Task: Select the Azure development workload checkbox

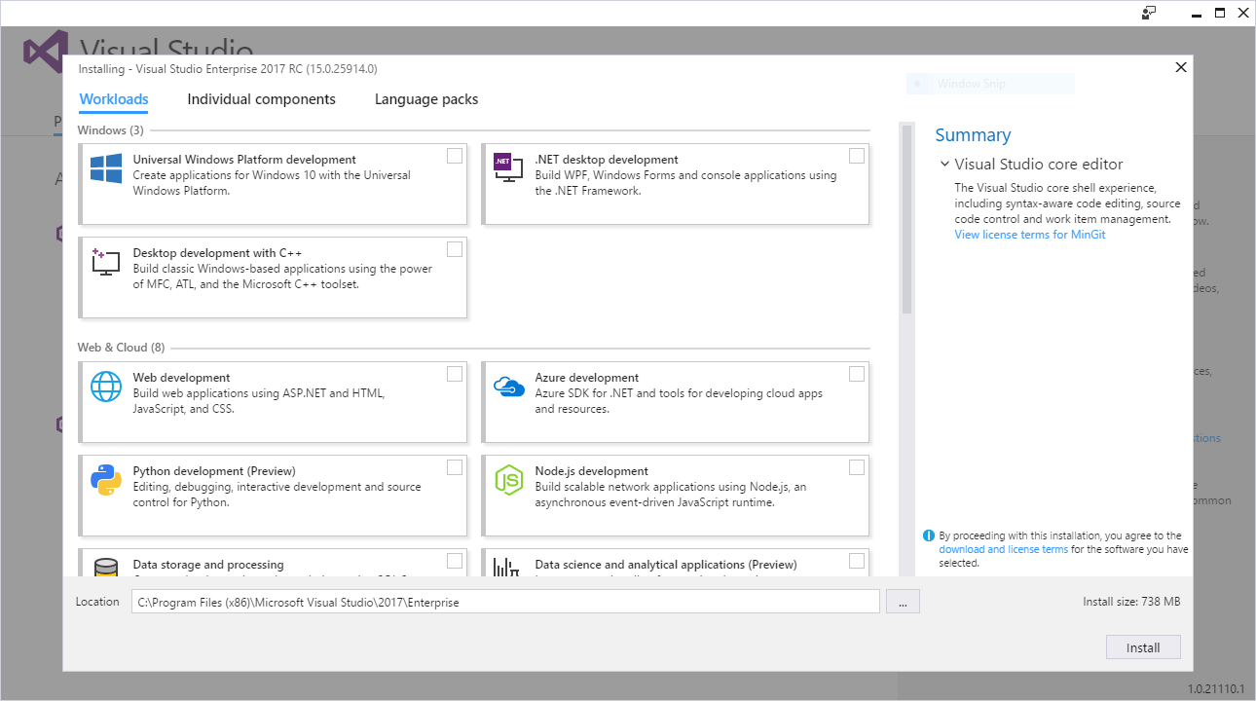Action: (x=857, y=374)
